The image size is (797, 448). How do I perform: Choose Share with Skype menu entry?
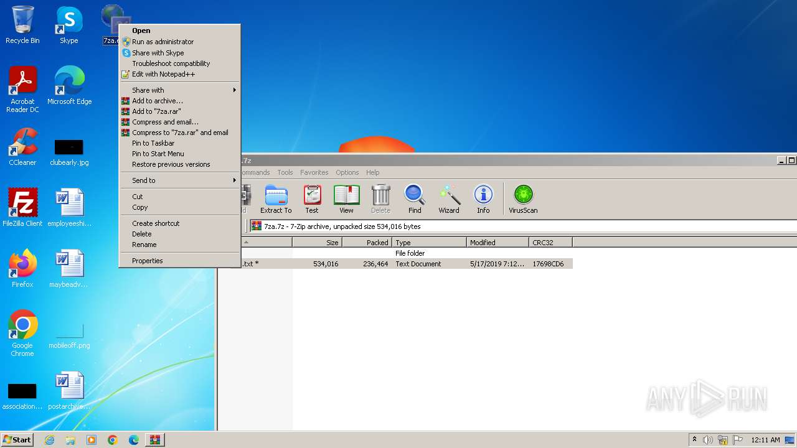click(x=179, y=53)
